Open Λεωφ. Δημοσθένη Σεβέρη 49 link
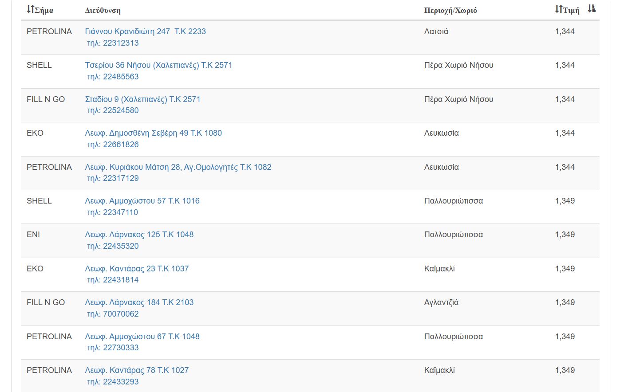The width and height of the screenshot is (628, 392). click(x=153, y=133)
